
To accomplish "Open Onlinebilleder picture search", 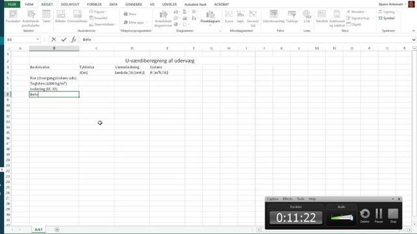I will (78, 17).
